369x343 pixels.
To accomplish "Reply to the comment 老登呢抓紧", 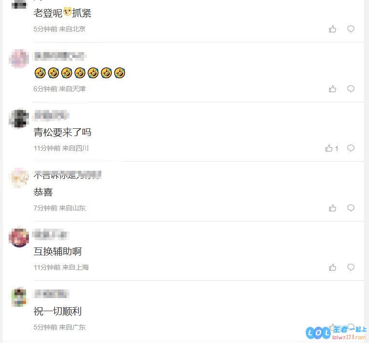I will click(x=351, y=29).
